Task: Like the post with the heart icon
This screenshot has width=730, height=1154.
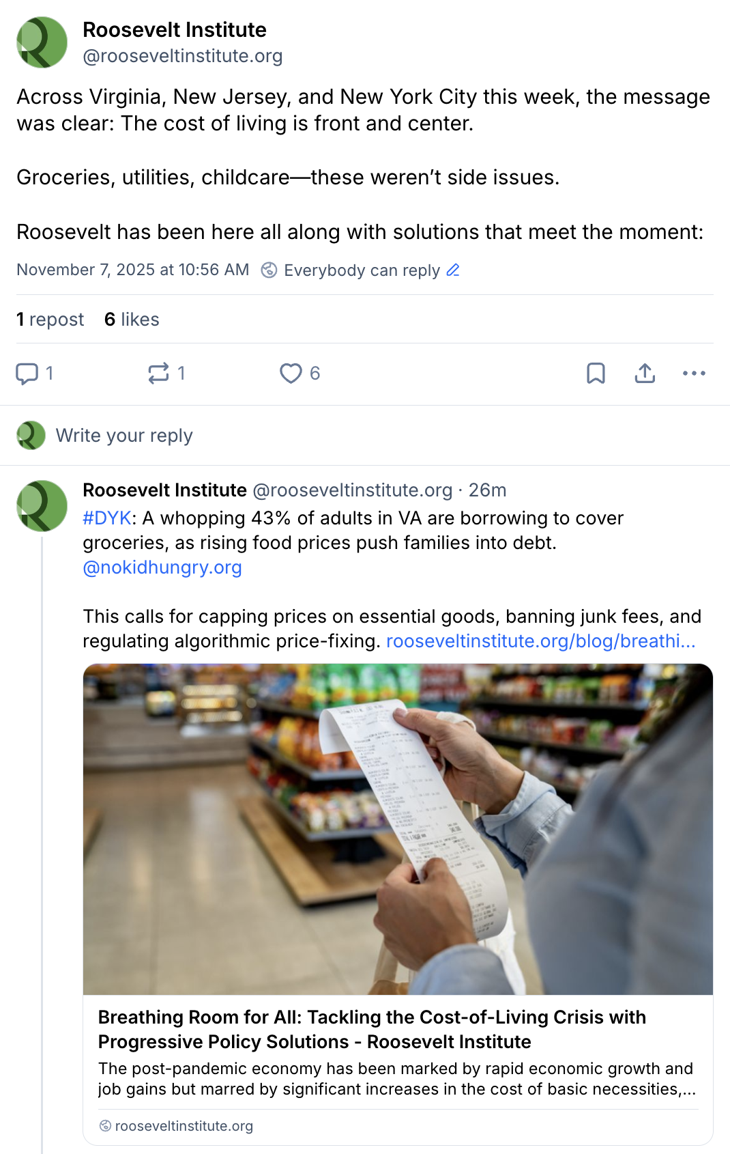Action: coord(292,373)
